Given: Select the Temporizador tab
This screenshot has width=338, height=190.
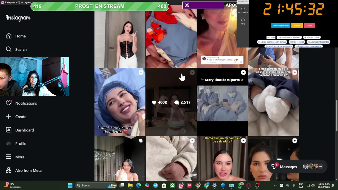Looking at the screenshot, I should pos(243,1).
